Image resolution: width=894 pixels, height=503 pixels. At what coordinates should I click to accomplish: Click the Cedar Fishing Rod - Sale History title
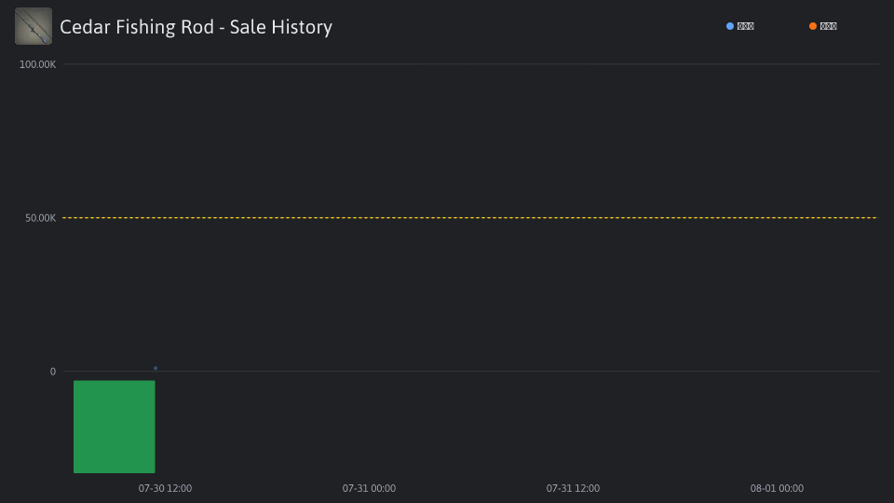click(196, 27)
